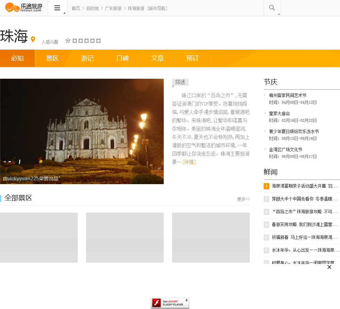The width and height of the screenshot is (340, 309).
Task: Open the hamburger menu icon
Action: coord(57,8)
